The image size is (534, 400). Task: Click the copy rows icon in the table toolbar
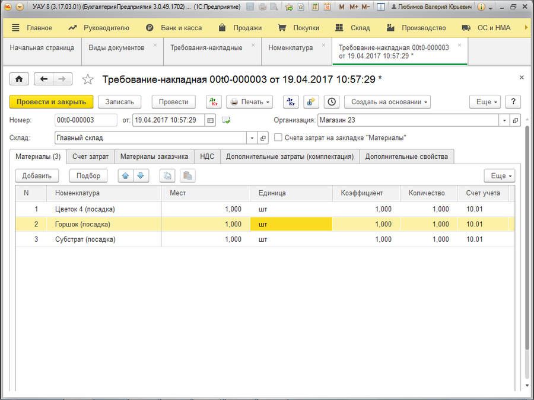pyautogui.click(x=168, y=176)
